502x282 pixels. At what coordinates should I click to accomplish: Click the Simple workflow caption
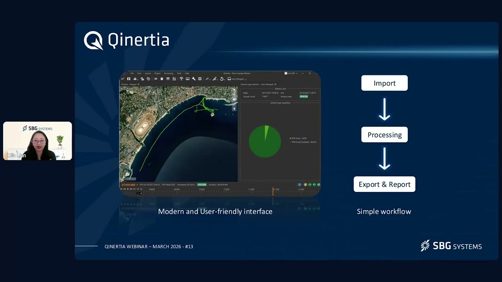tap(384, 211)
